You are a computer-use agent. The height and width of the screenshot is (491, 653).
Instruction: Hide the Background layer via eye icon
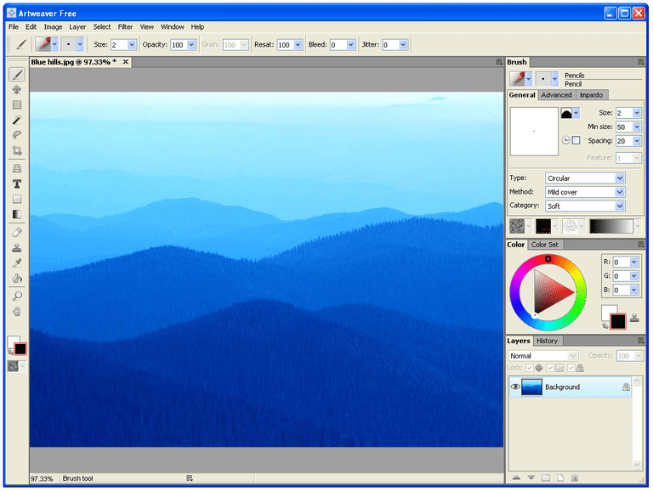515,387
